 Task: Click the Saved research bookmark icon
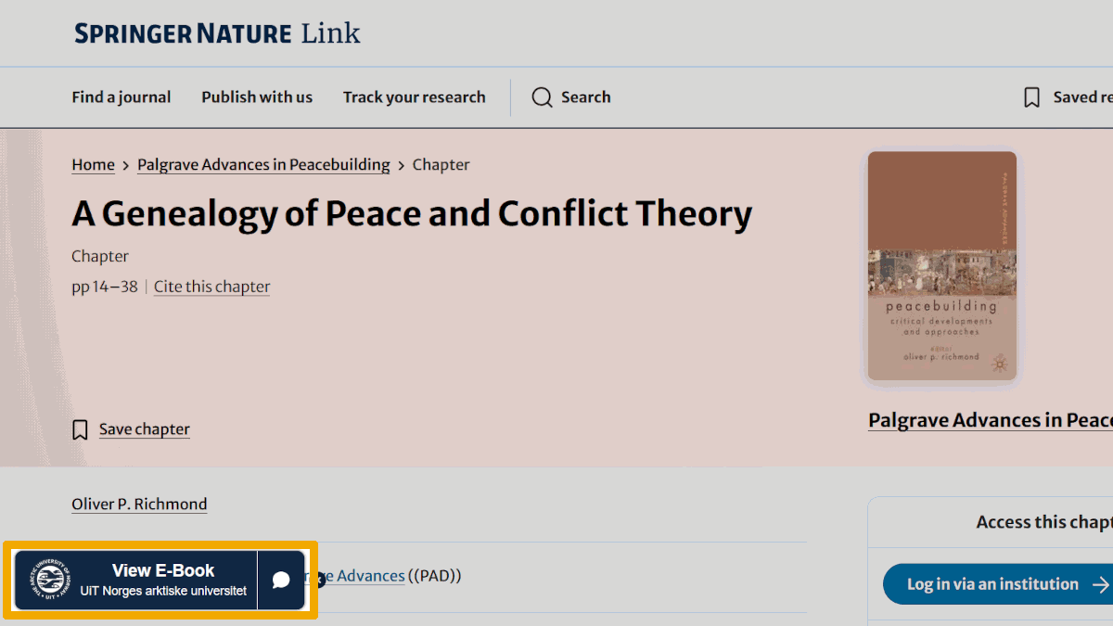[1031, 97]
